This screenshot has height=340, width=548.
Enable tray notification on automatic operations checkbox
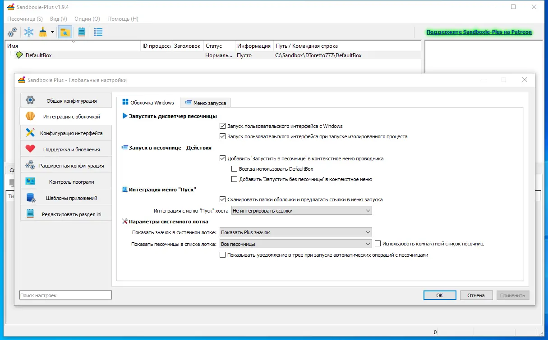point(222,255)
